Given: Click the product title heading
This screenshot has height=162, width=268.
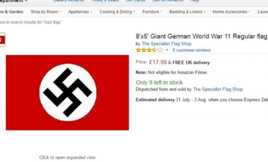Looking at the screenshot, I should 202,36.
